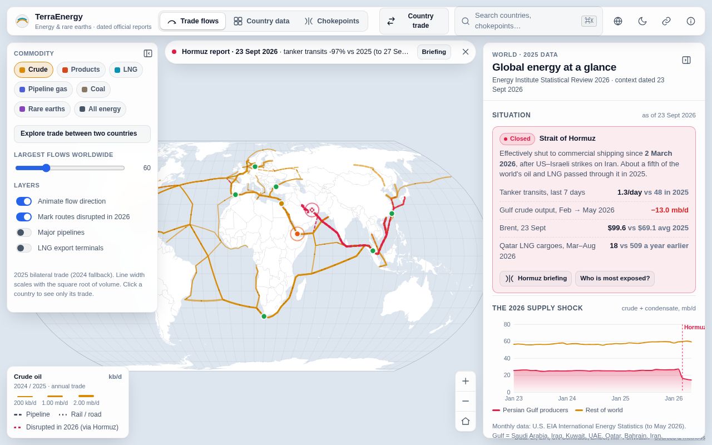Screen dimensions: 712x445
Task: Focus the search countries, chokepoints field
Action: click(528, 21)
